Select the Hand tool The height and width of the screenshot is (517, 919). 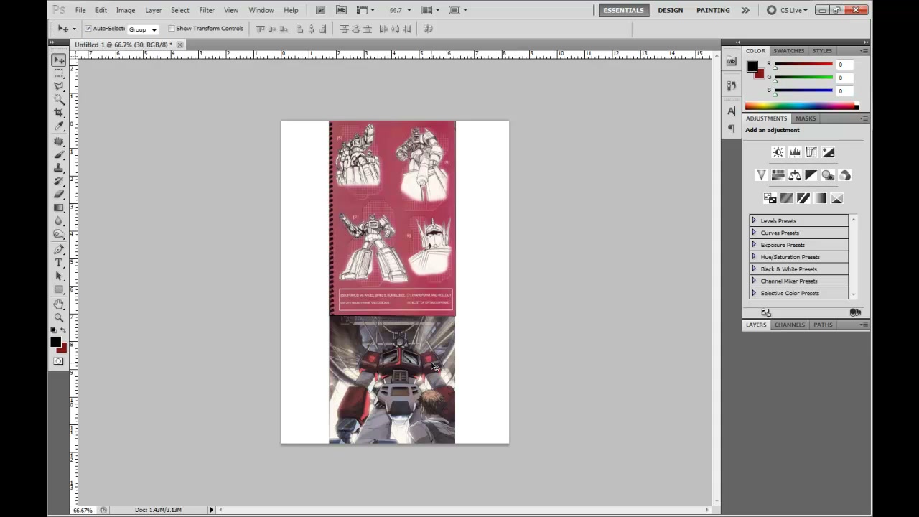click(59, 304)
